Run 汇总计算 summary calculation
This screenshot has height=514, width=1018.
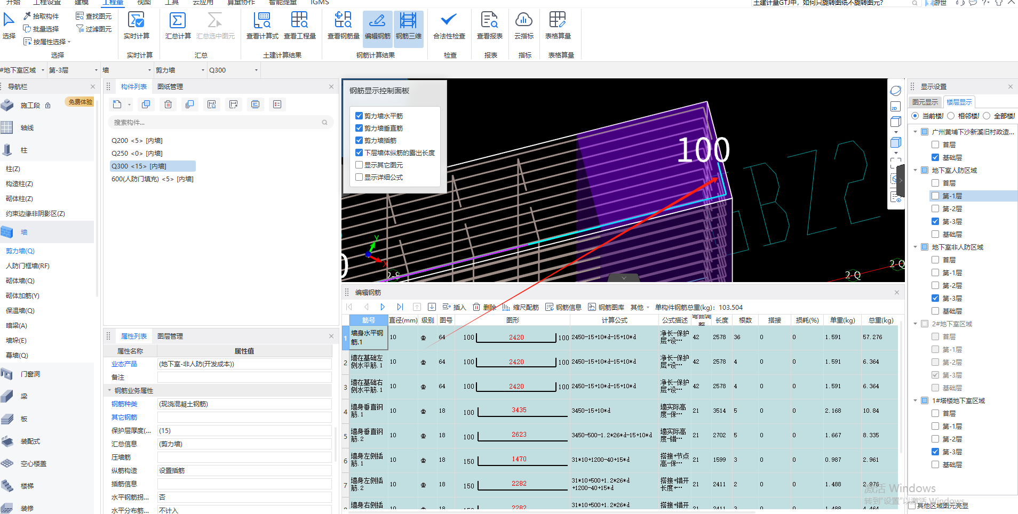178,26
